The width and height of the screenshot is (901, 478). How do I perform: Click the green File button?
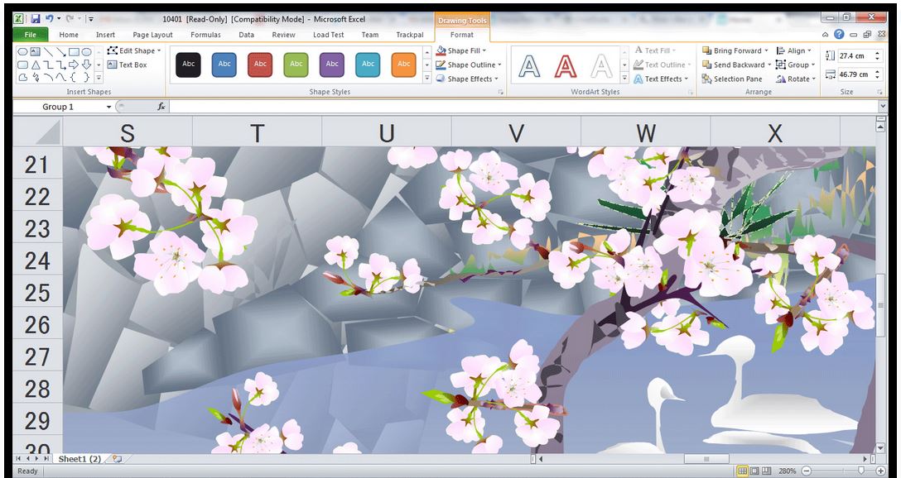click(30, 35)
